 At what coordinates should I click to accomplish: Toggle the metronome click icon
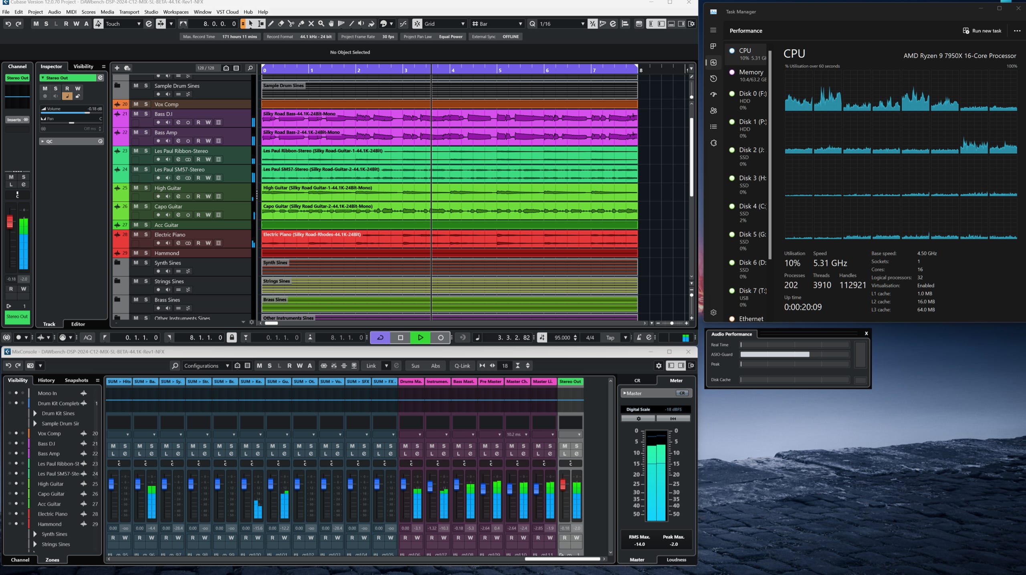639,338
